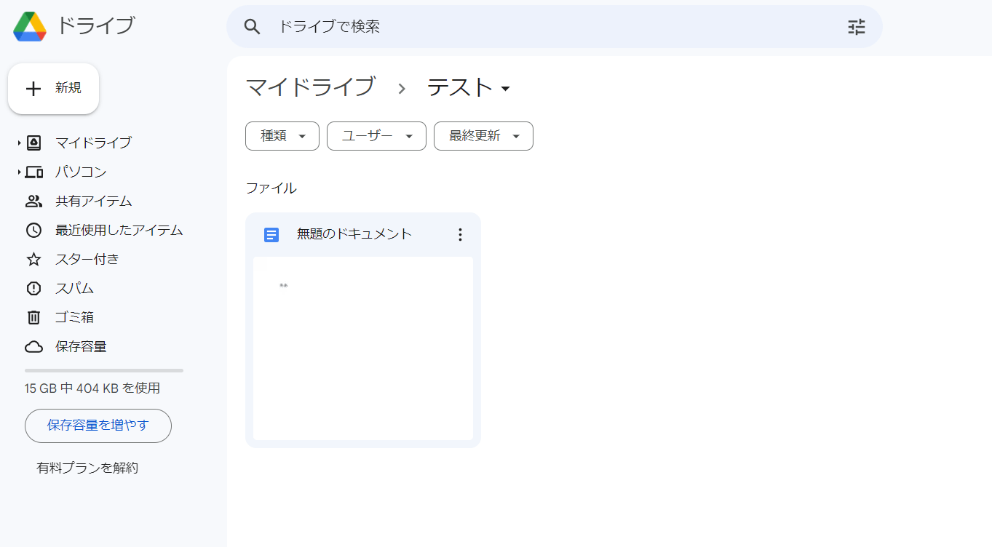Open the search filter options icon
This screenshot has height=547, width=992.
[x=857, y=27]
